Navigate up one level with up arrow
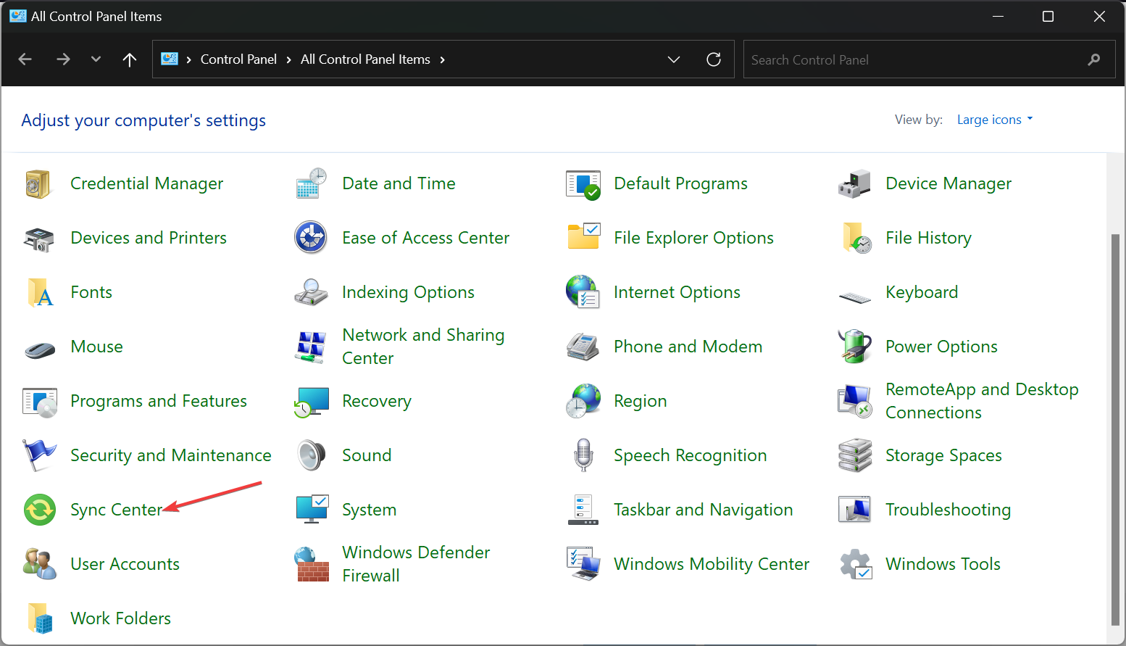 [x=130, y=59]
